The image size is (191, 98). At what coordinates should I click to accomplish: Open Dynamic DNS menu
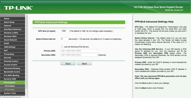coord(12,79)
